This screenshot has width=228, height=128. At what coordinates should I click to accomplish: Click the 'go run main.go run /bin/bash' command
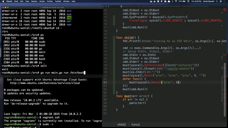pos(62,73)
